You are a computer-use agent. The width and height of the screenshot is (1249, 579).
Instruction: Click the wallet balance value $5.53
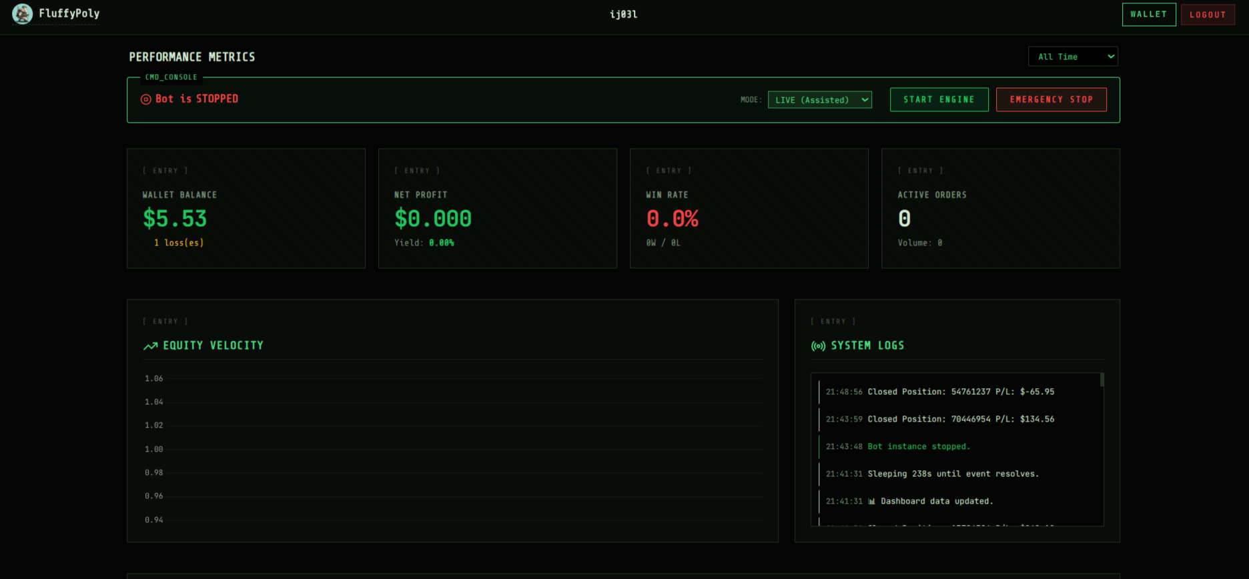[x=175, y=219]
